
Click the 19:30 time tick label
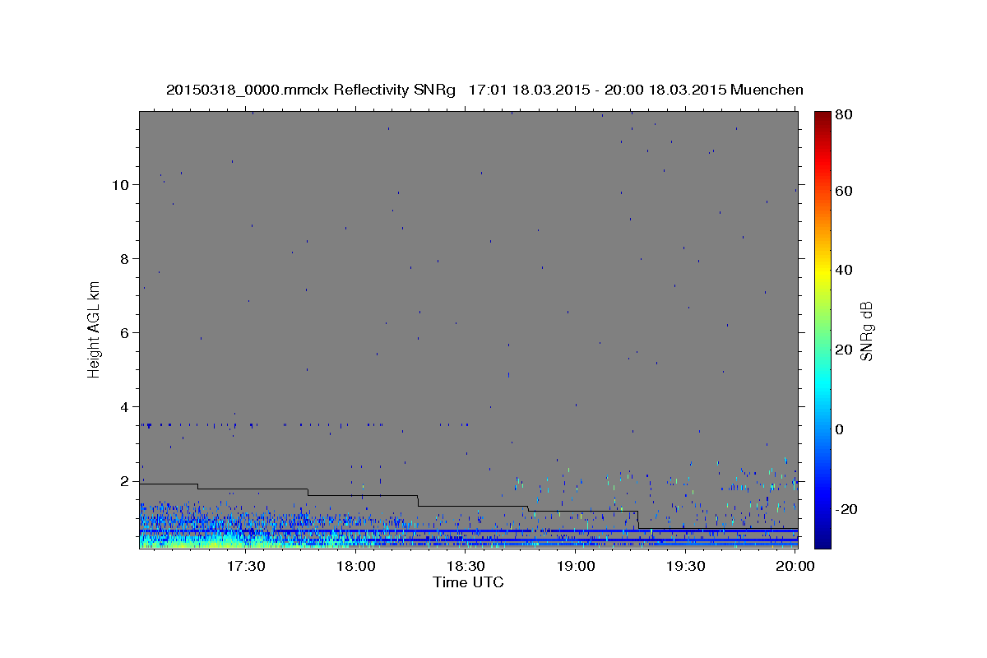tap(685, 566)
